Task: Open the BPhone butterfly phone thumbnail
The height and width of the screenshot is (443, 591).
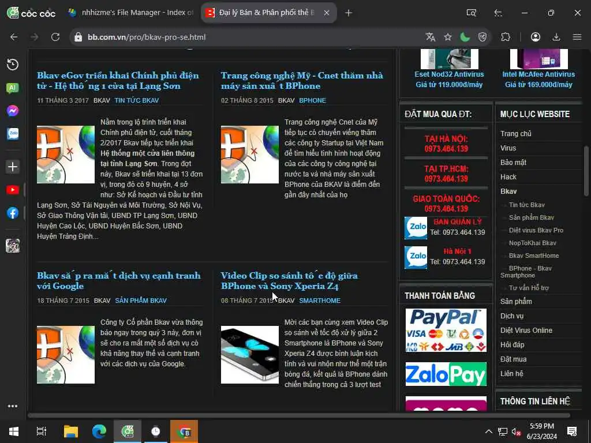Action: (x=249, y=355)
